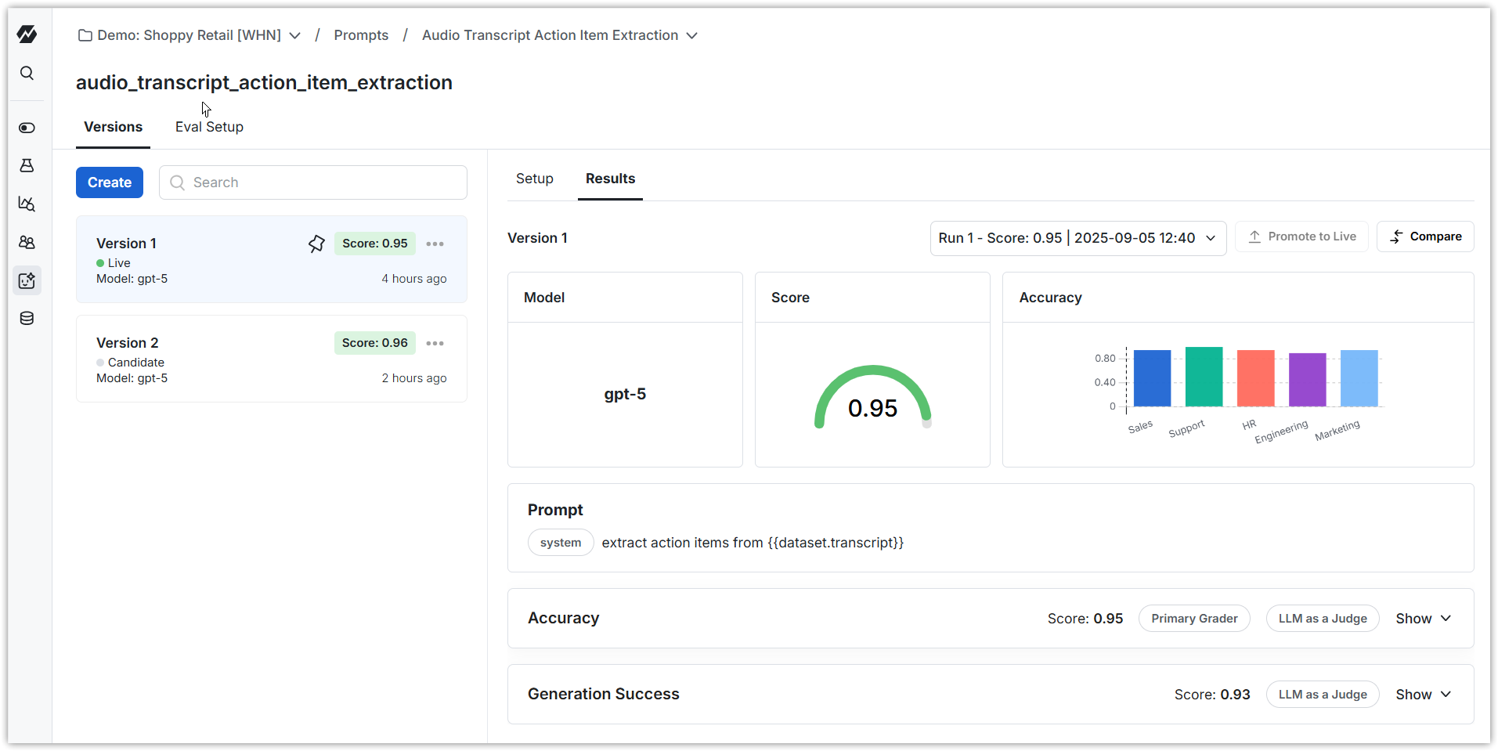Viewport: 1498px width, 751px height.
Task: Select the feature flags icon in sidebar
Action: tap(27, 128)
